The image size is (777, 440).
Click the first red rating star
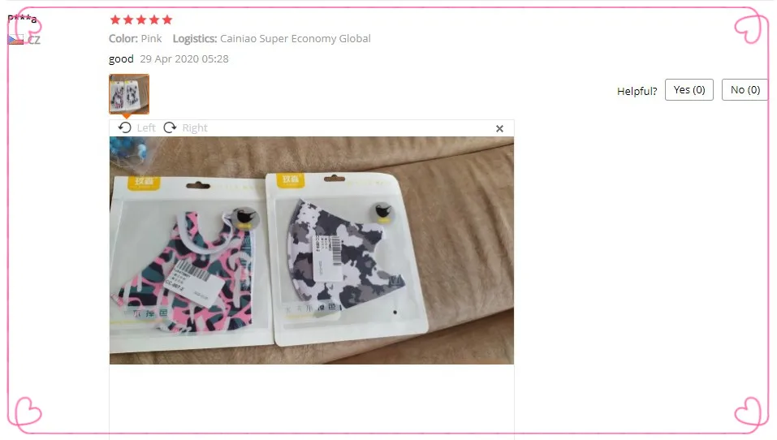click(115, 19)
